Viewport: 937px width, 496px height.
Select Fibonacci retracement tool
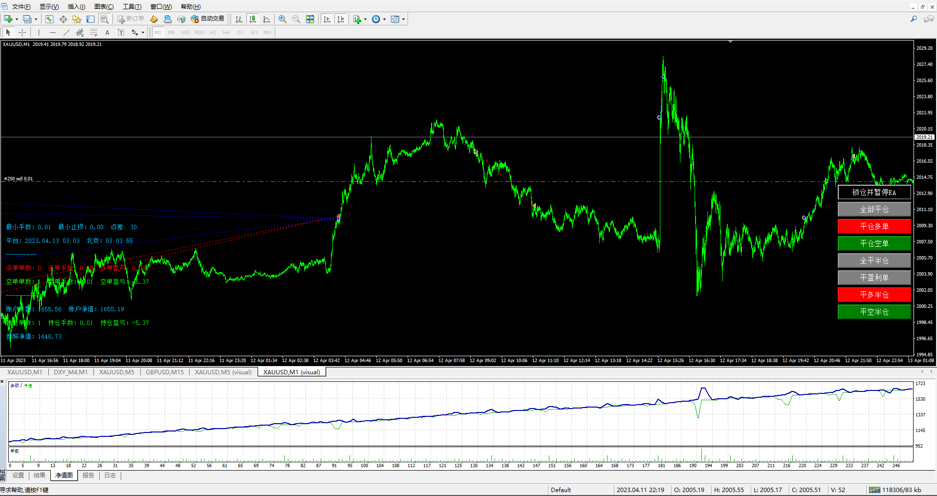(x=93, y=32)
